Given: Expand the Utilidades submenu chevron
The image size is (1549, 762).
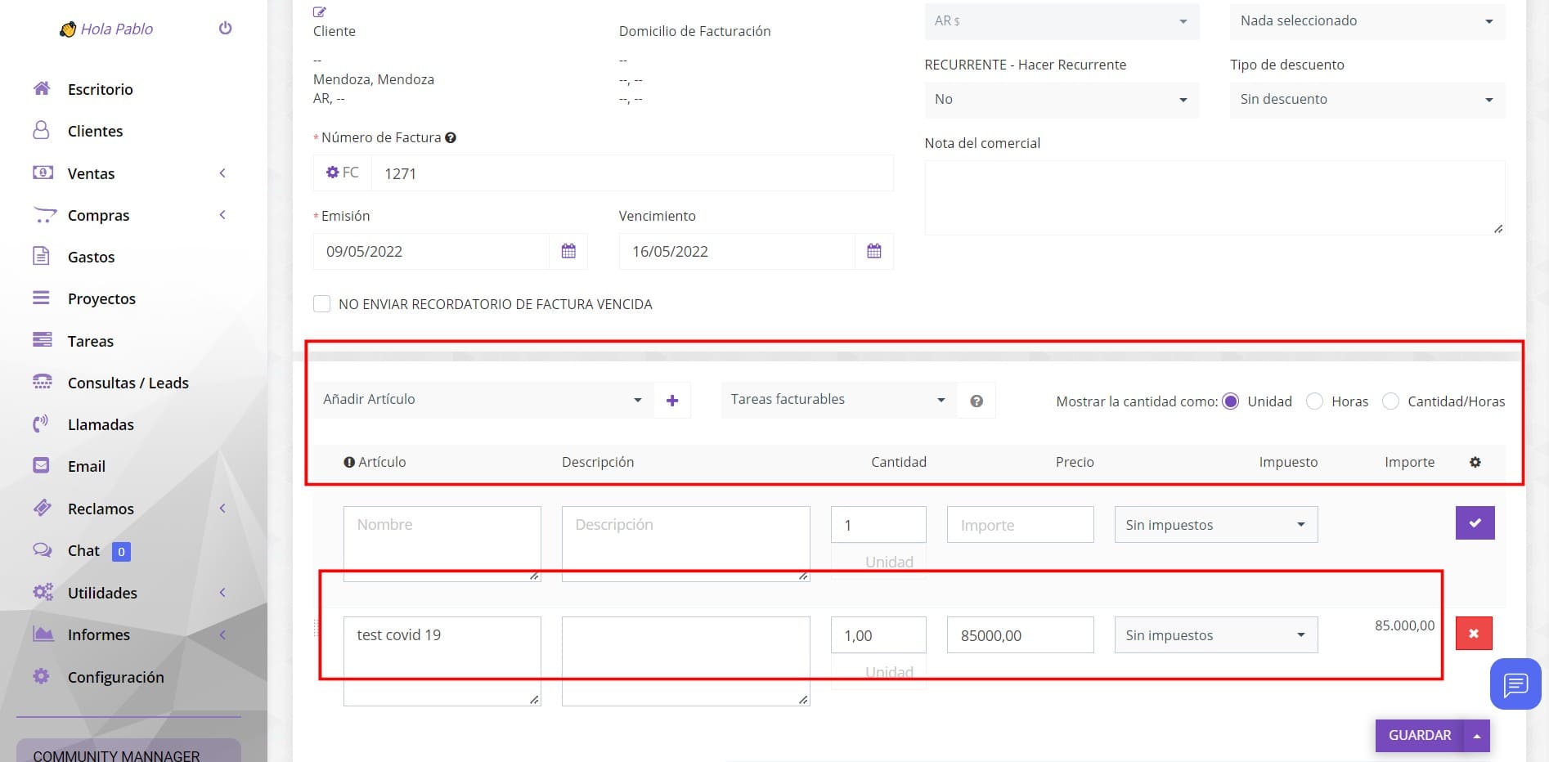Looking at the screenshot, I should pyautogui.click(x=222, y=593).
